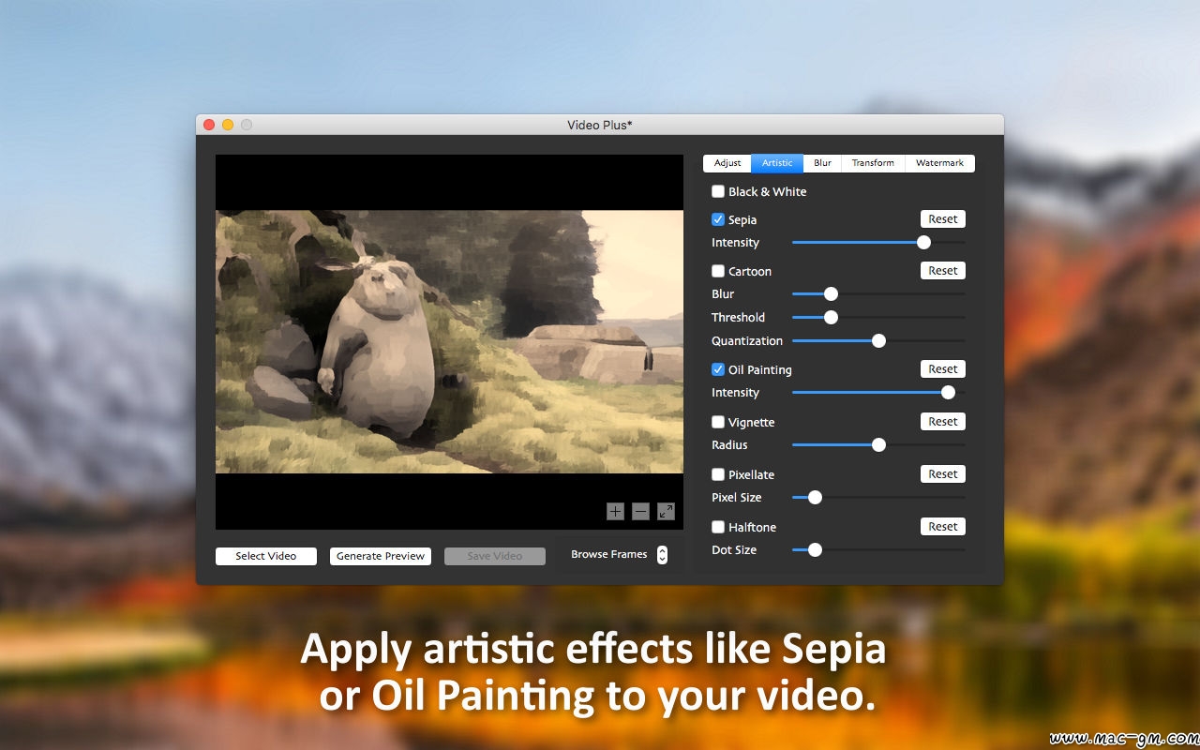Check the Pixellate effect
1200x750 pixels.
718,474
